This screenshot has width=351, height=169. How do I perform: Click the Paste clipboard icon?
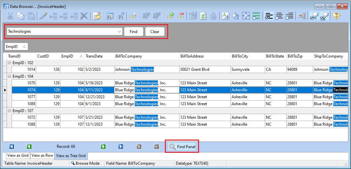(31, 16)
